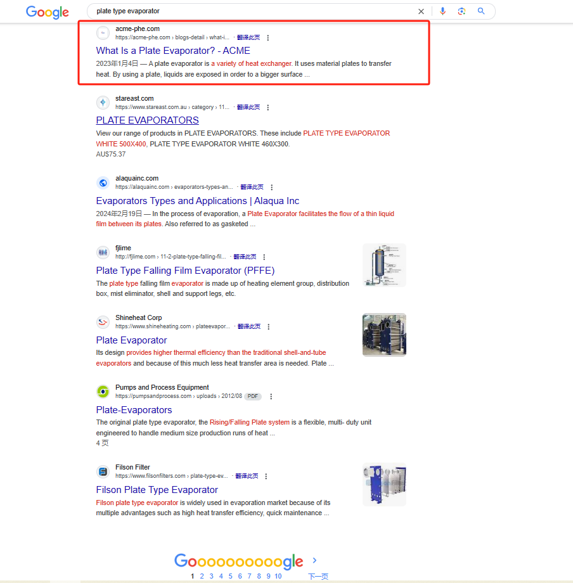The width and height of the screenshot is (573, 583).
Task: Open three-dot menu for Filson Filter result
Action: click(266, 477)
